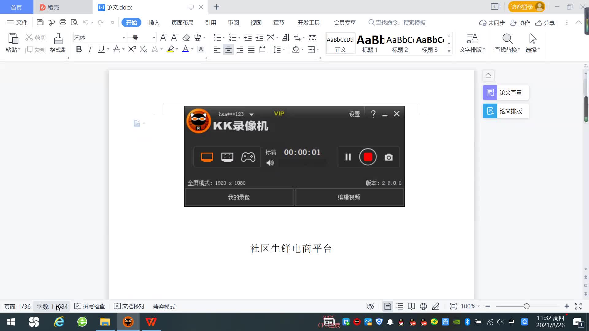Apply the blue font color
The width and height of the screenshot is (589, 331).
pyautogui.click(x=185, y=49)
